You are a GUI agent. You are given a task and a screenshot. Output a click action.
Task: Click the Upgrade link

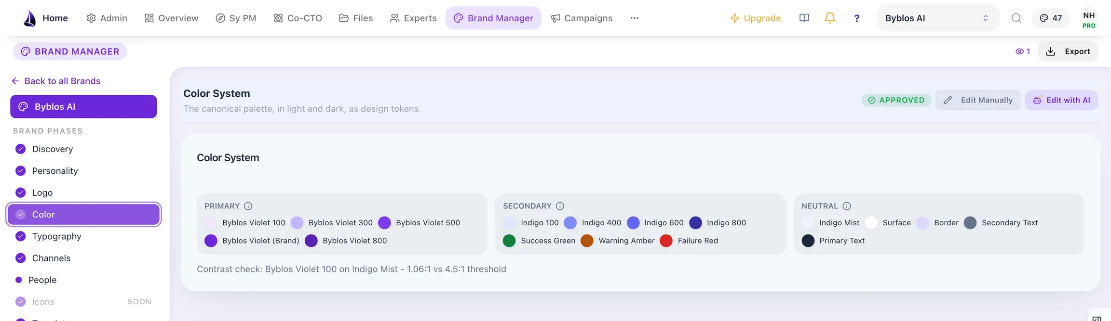(755, 18)
